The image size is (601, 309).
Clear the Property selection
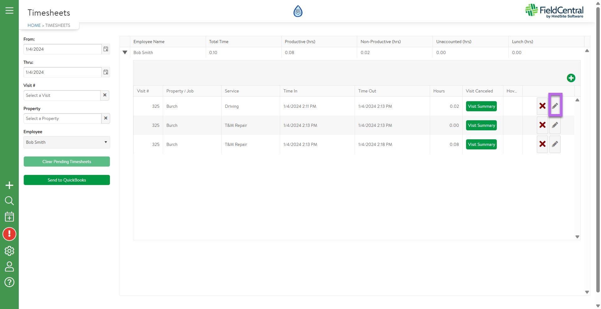tap(106, 118)
